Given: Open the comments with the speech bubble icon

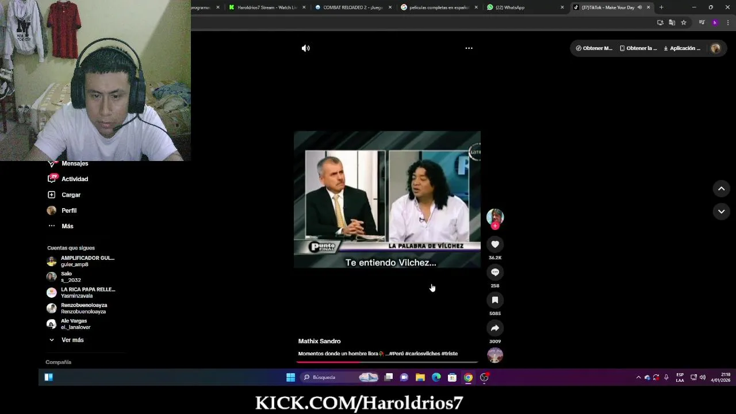Looking at the screenshot, I should click(495, 272).
